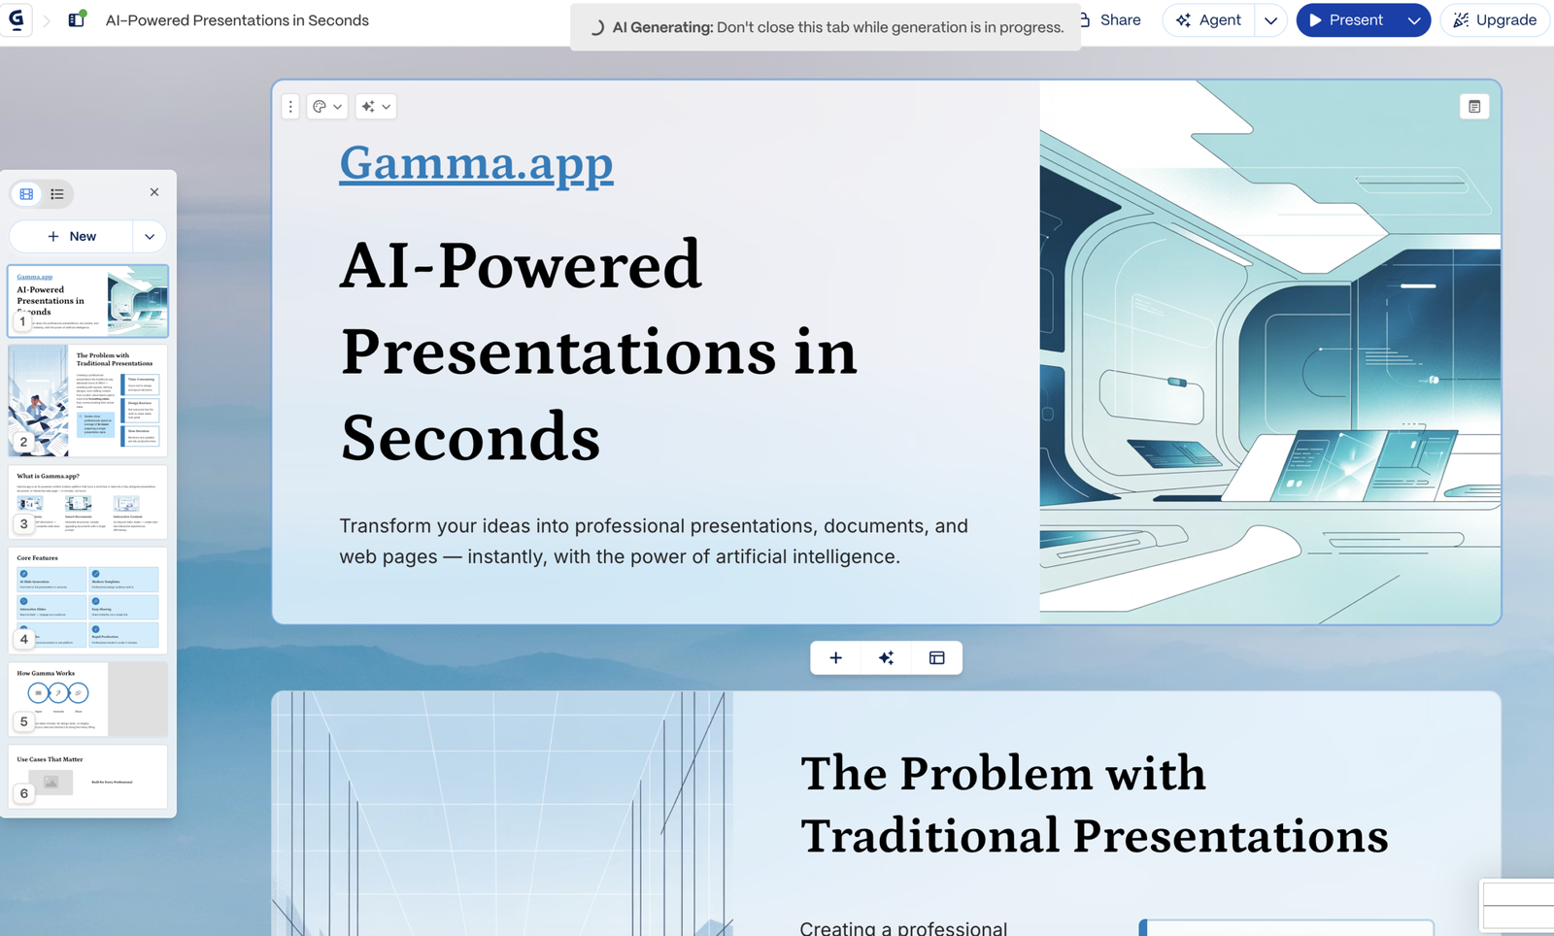Switch to list outline view
The height and width of the screenshot is (936, 1554).
[x=57, y=194]
